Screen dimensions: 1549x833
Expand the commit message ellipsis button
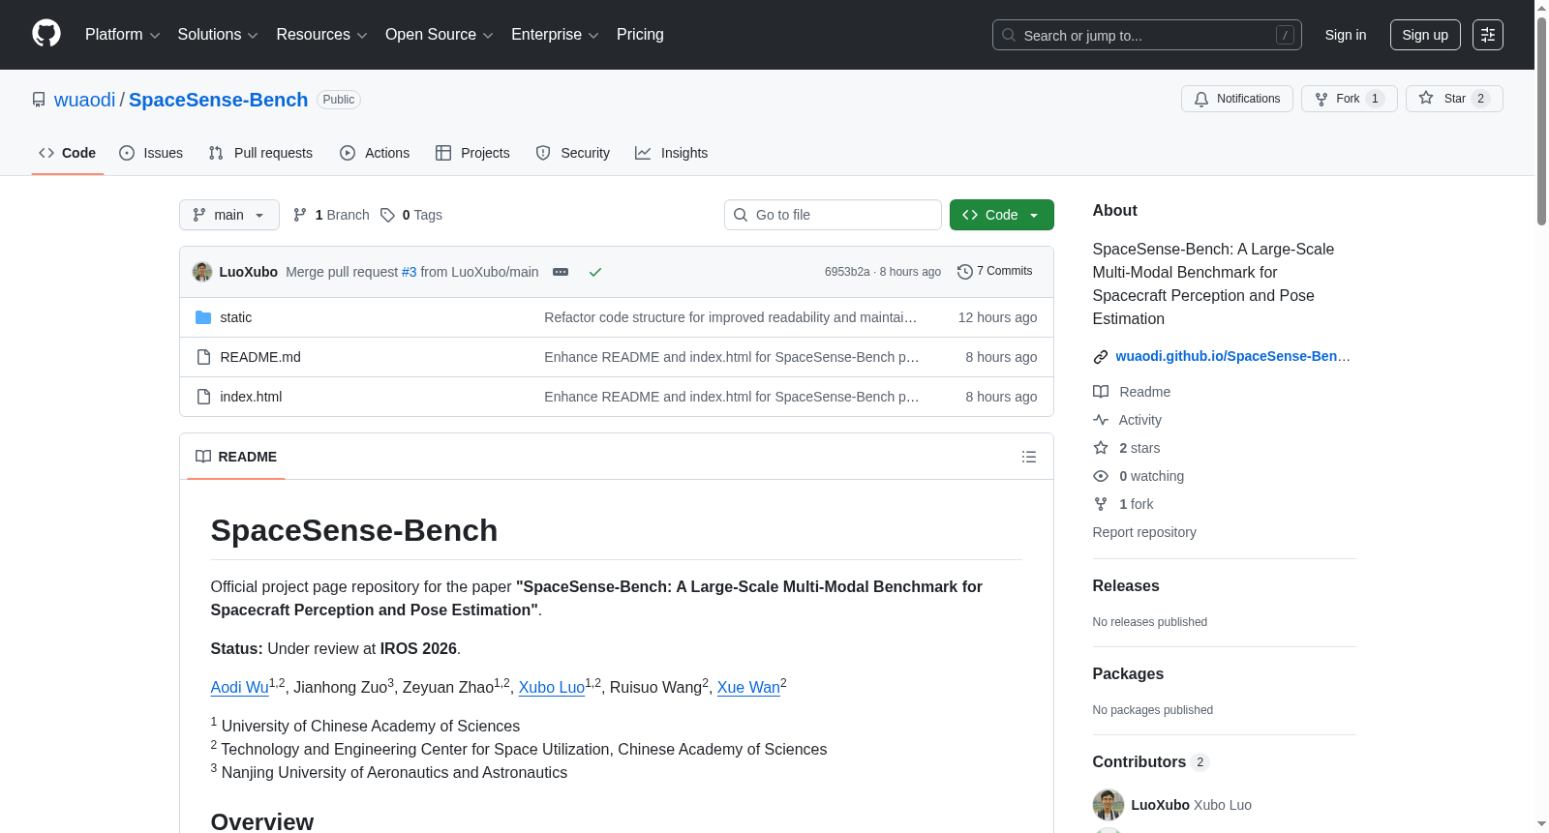(x=561, y=272)
